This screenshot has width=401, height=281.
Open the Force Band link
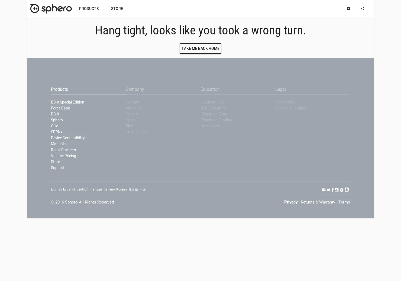click(60, 108)
